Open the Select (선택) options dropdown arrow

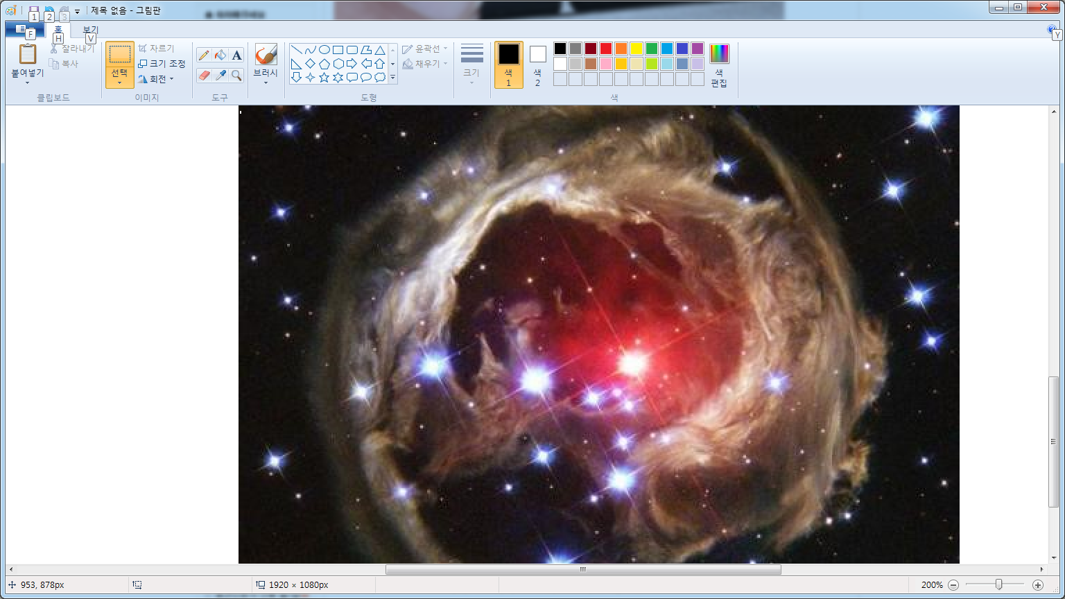[120, 83]
